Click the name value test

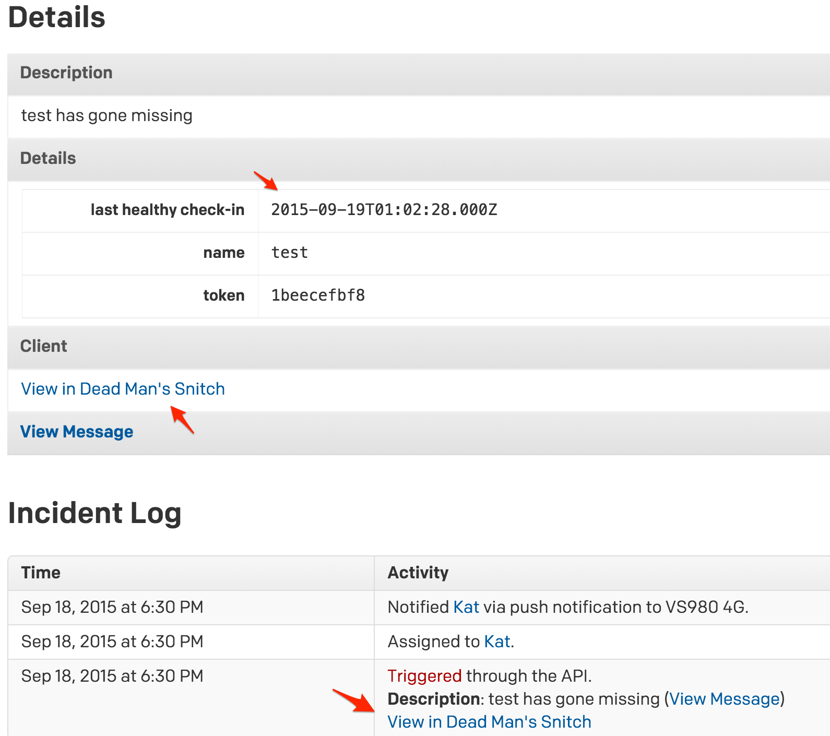click(x=290, y=253)
